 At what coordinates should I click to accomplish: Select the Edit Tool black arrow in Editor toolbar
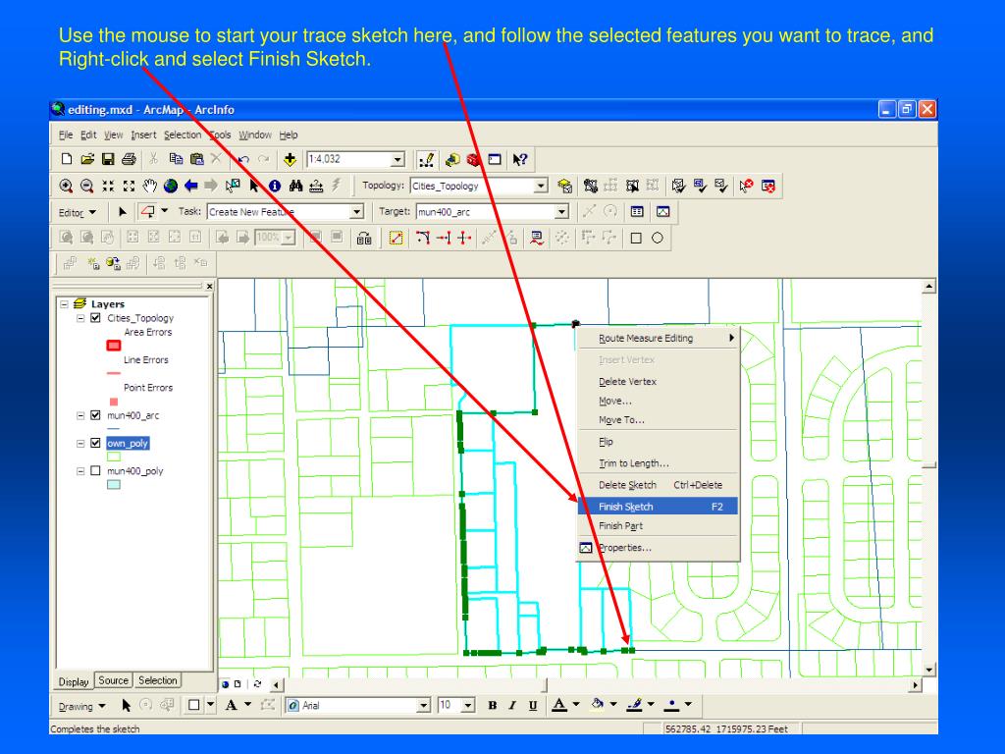[123, 212]
